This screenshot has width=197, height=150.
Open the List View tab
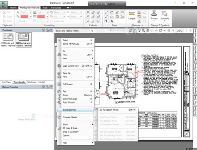[x=6, y=82]
